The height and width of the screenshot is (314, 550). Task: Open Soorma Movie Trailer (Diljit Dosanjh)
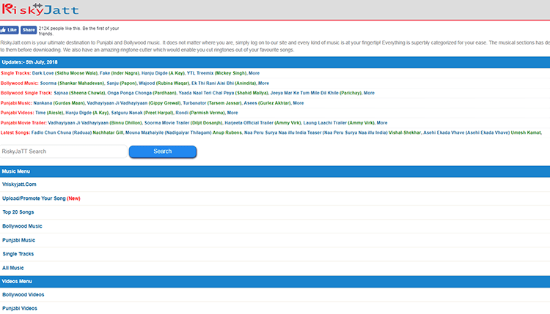point(183,123)
